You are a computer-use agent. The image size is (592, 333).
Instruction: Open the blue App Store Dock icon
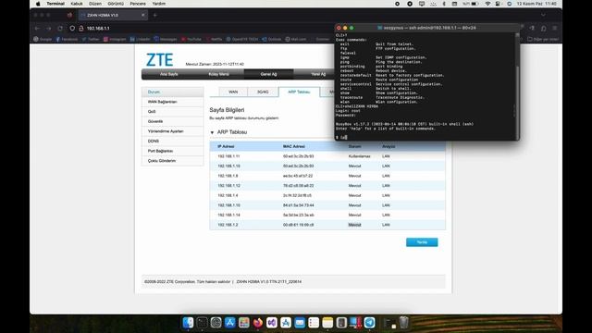[230, 323]
